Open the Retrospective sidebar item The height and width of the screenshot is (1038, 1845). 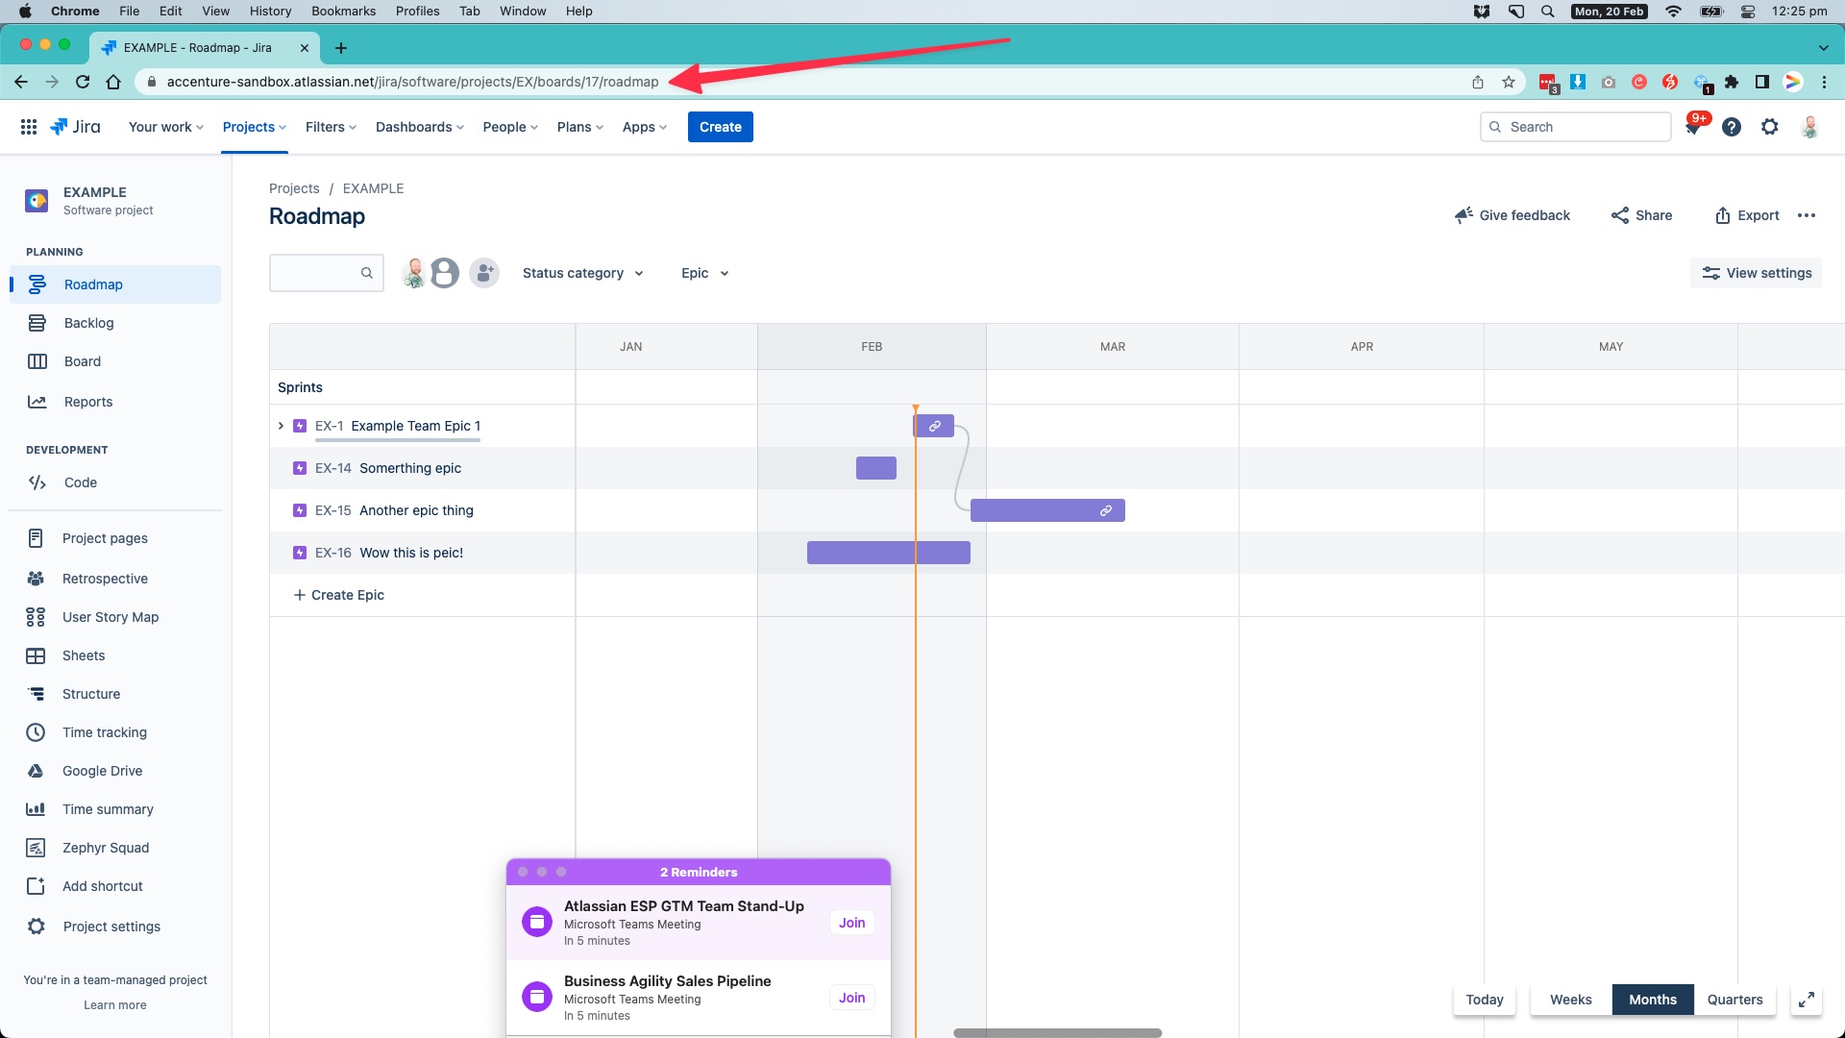(x=104, y=578)
